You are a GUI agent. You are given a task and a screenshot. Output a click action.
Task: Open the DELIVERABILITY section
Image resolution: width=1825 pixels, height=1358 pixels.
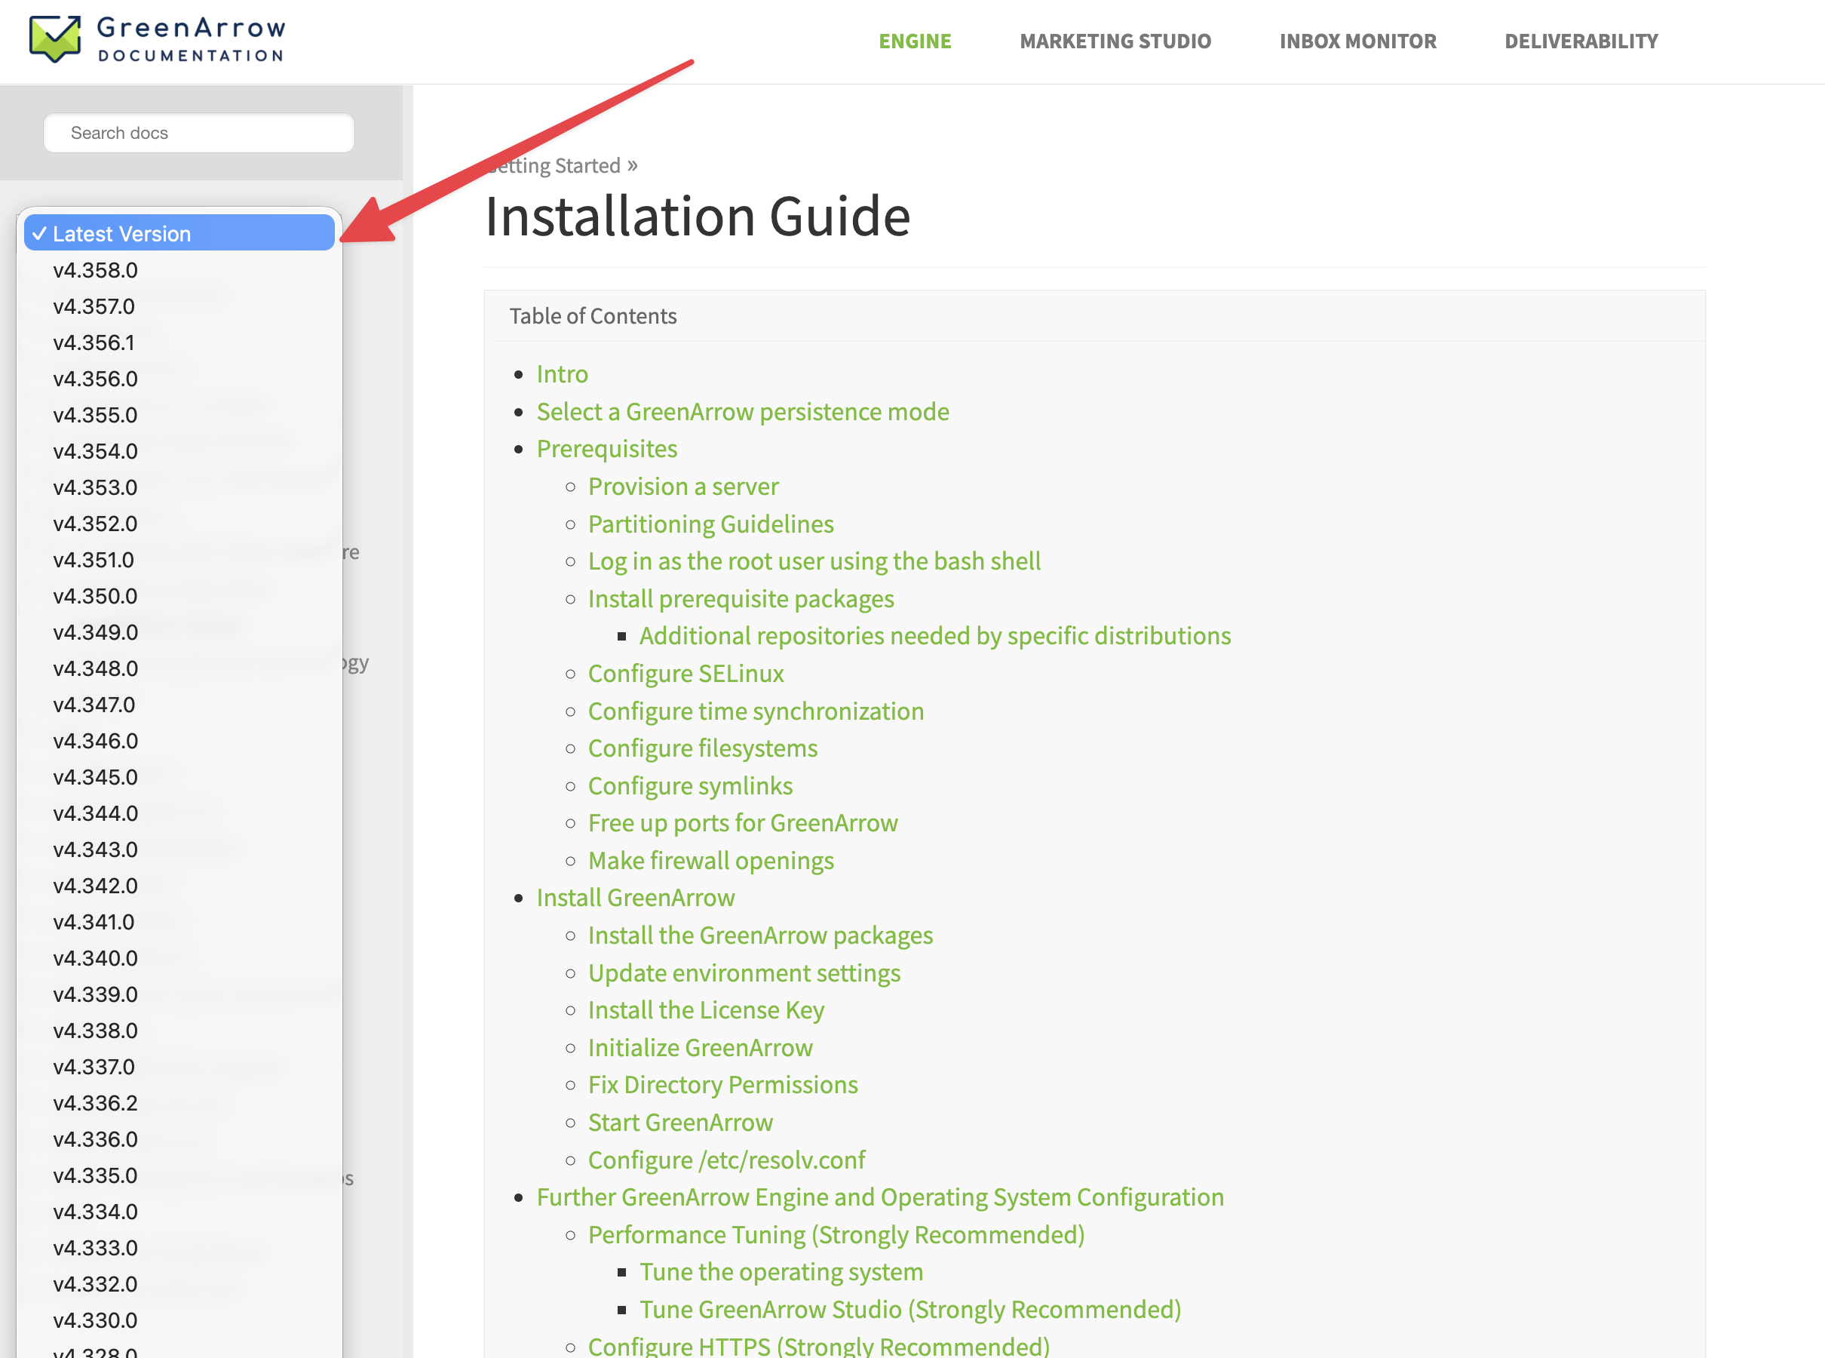tap(1580, 41)
